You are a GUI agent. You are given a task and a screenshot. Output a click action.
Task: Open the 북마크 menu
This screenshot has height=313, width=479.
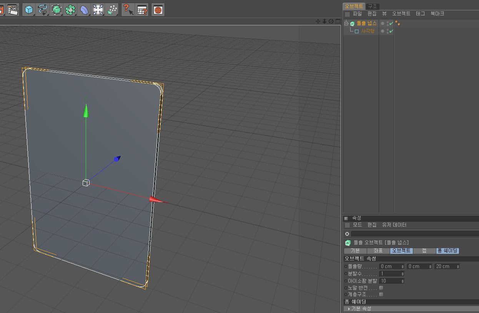pyautogui.click(x=437, y=14)
